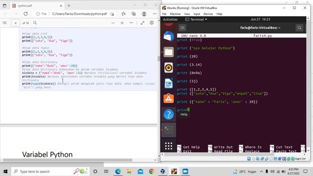The image size is (313, 176).
Task: Open Google Chrome from the taskbar
Action: click(152, 172)
